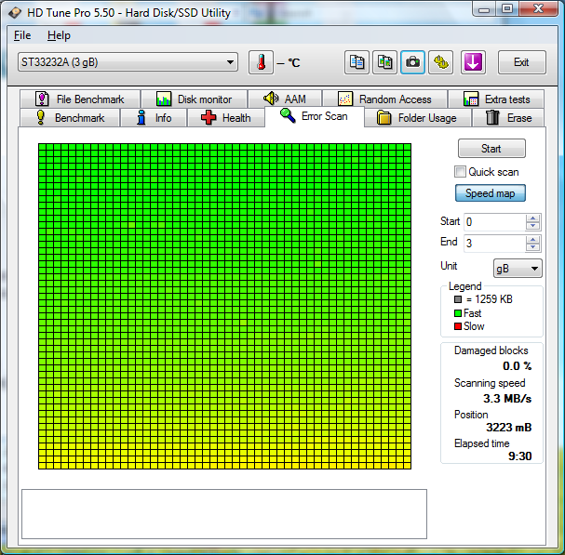Open the AAM tab
The width and height of the screenshot is (565, 555).
(285, 99)
